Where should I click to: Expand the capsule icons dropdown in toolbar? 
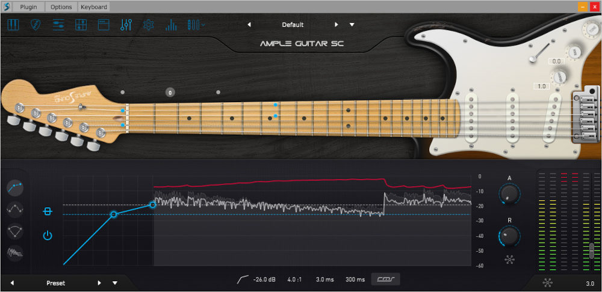click(196, 25)
